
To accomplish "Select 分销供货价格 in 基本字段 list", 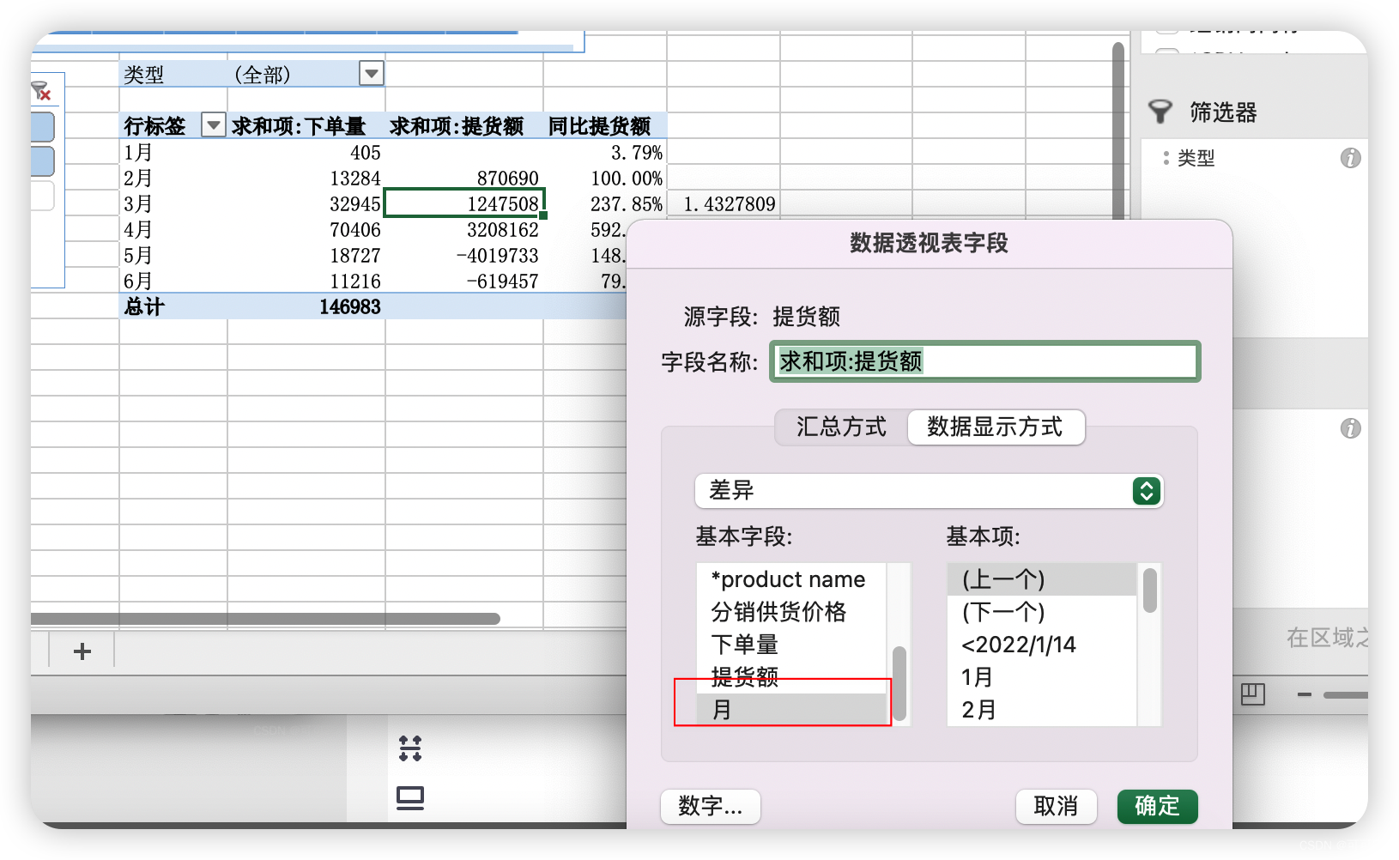I will click(791, 612).
